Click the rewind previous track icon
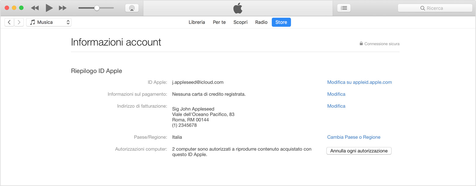The image size is (476, 186). pyautogui.click(x=35, y=8)
